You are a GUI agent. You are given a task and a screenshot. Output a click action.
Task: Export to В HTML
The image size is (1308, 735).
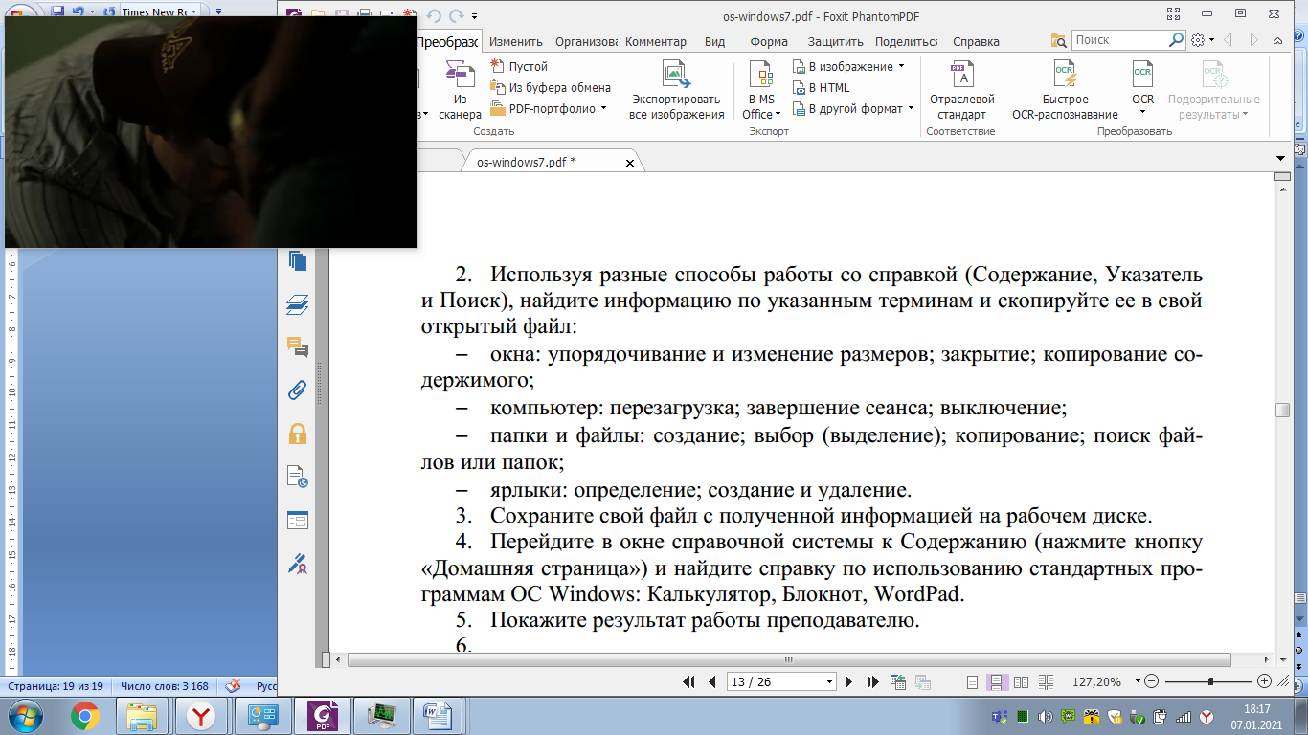coord(821,87)
